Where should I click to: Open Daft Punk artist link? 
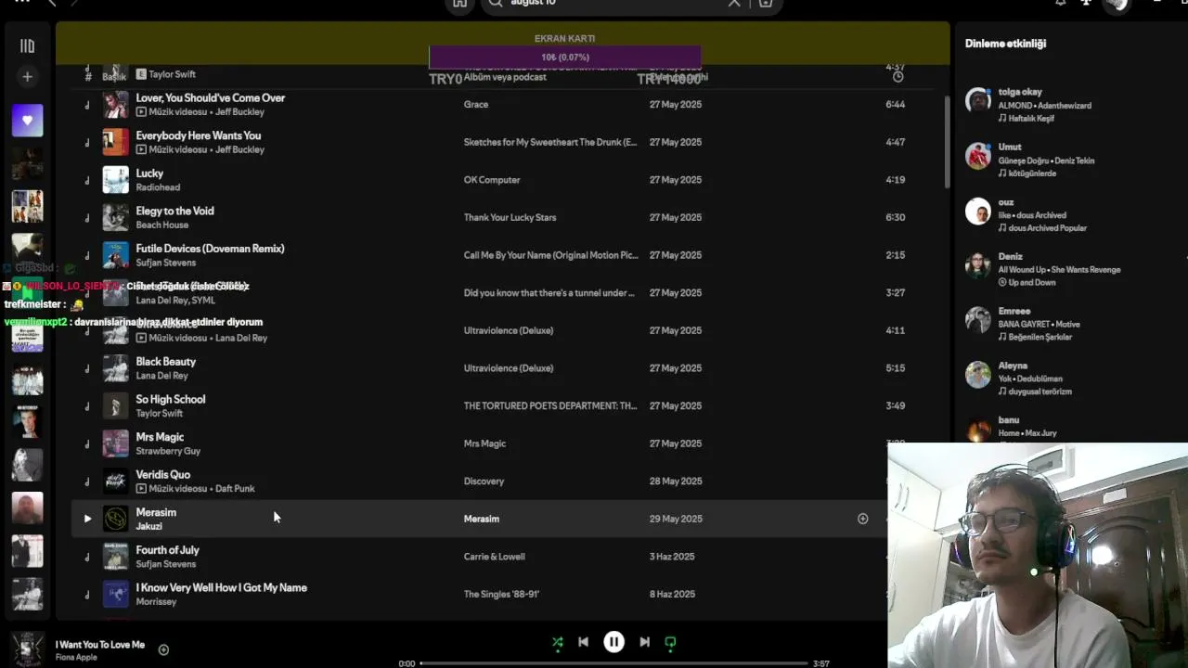tap(234, 489)
